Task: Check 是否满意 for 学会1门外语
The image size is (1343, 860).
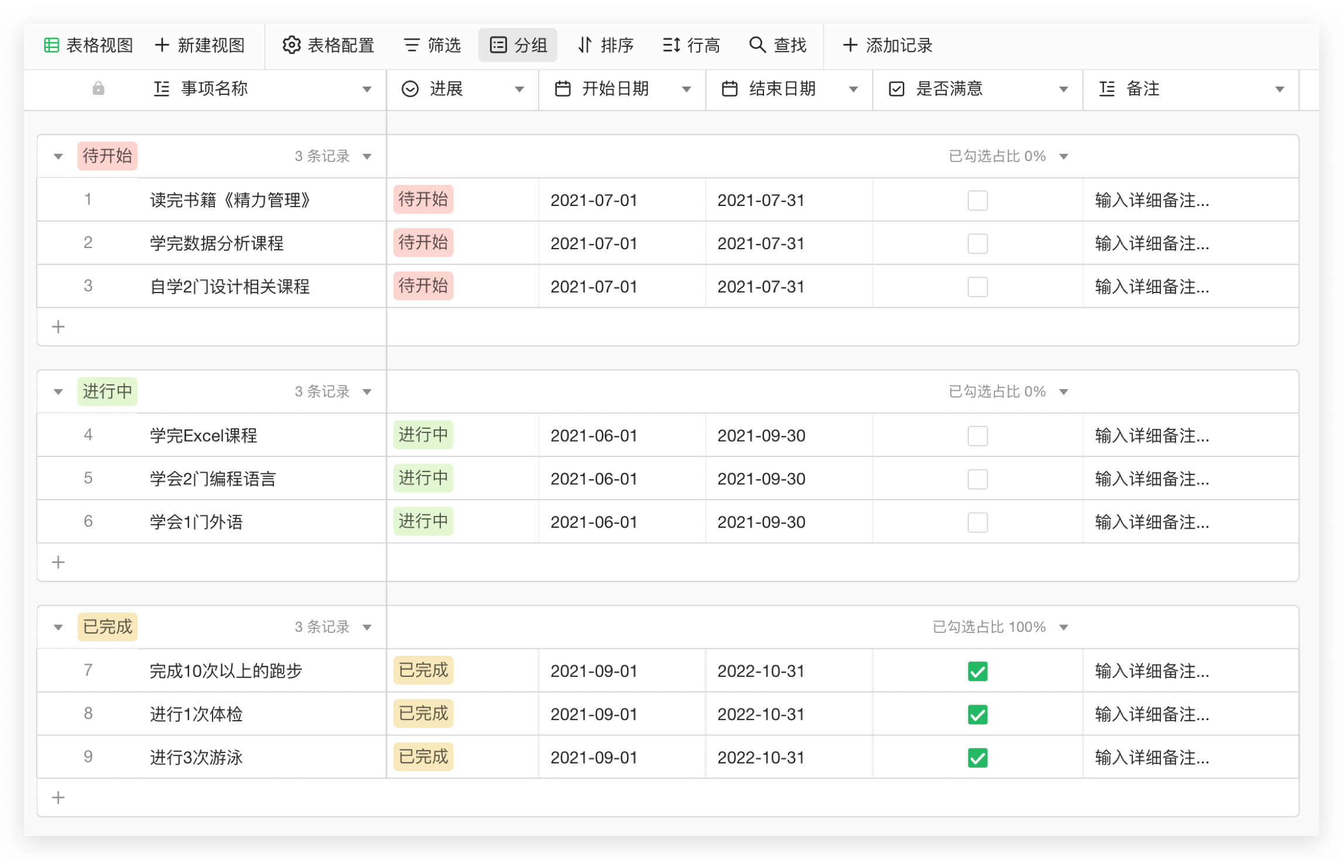Action: [x=977, y=522]
